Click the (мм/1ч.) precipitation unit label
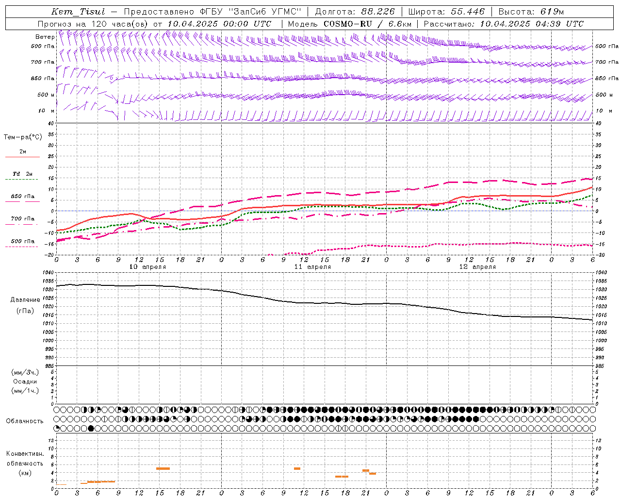This screenshot has height=497, width=621. 25,391
